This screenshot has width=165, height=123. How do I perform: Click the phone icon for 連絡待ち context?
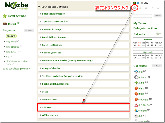[136, 77]
